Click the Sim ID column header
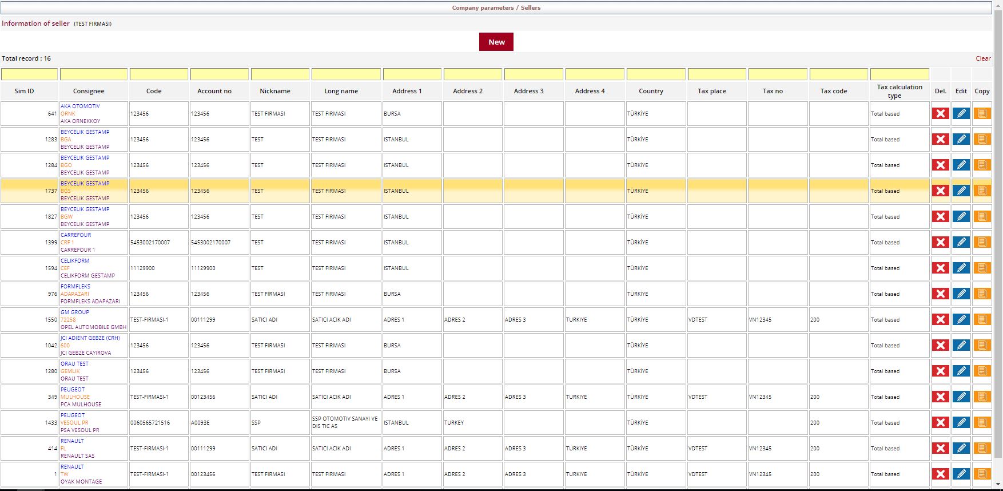 tap(24, 91)
